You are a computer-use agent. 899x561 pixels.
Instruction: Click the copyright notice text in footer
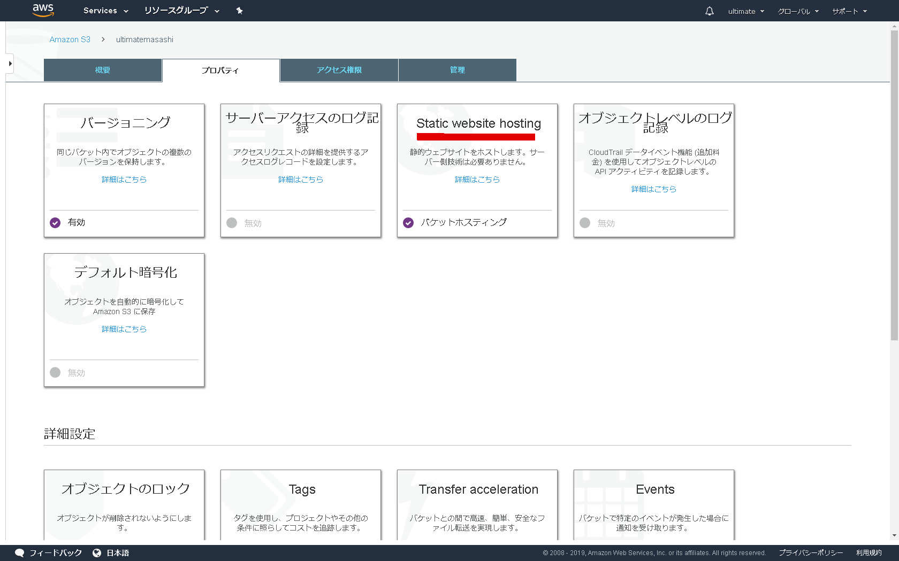coord(654,553)
